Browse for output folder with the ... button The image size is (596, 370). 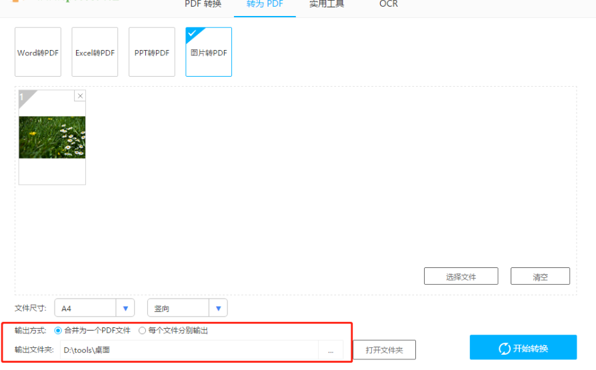[x=331, y=350]
